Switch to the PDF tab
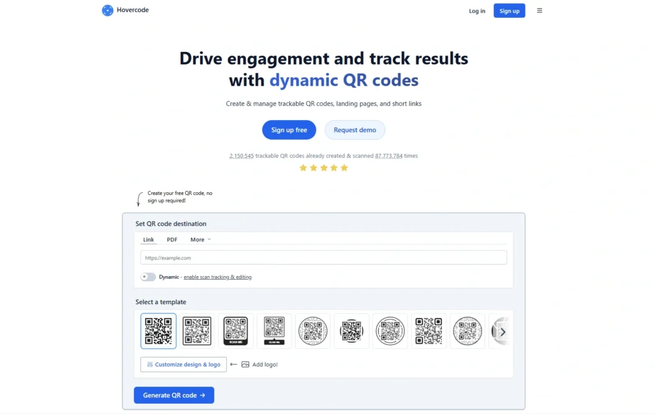Image resolution: width=654 pixels, height=414 pixels. (x=172, y=240)
